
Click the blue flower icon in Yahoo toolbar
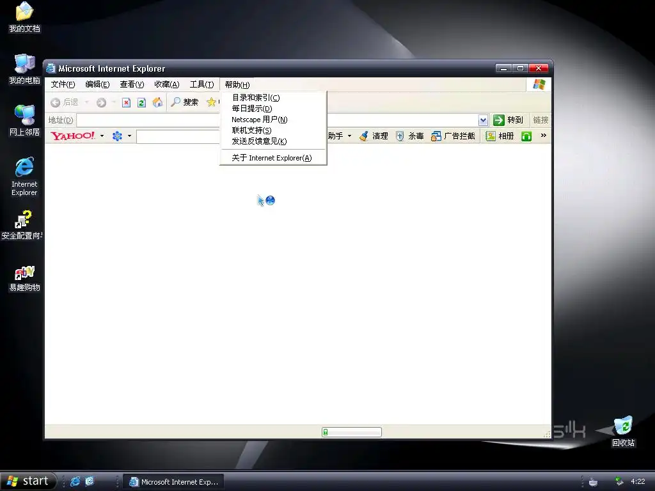tap(118, 136)
